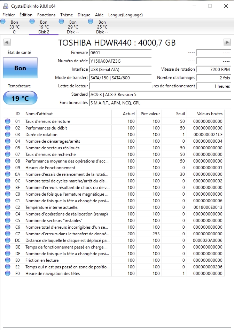Click status orb for attribute C4 row
Viewport: 234px width, 330px height.
coord(8,214)
